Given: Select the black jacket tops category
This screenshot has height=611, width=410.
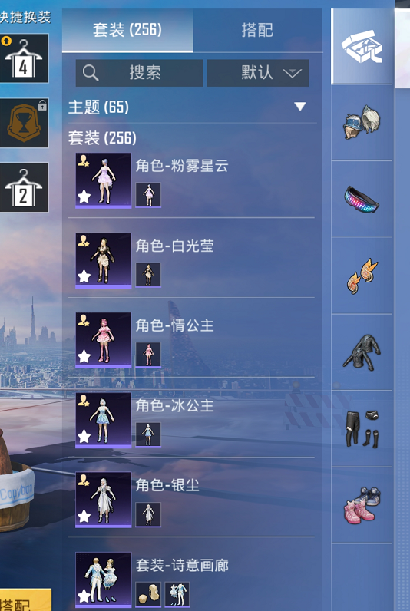Looking at the screenshot, I should 362,352.
